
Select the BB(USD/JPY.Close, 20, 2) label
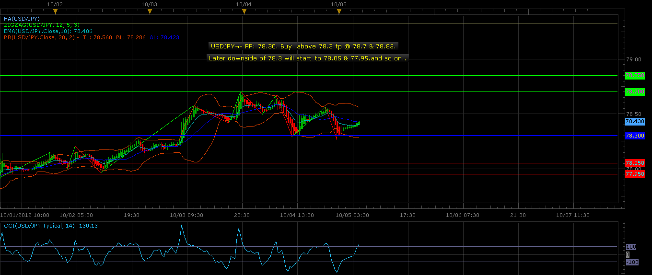pos(40,37)
